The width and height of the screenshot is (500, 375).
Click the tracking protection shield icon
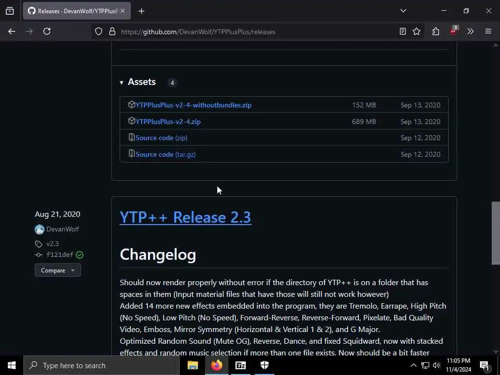pyautogui.click(x=99, y=32)
